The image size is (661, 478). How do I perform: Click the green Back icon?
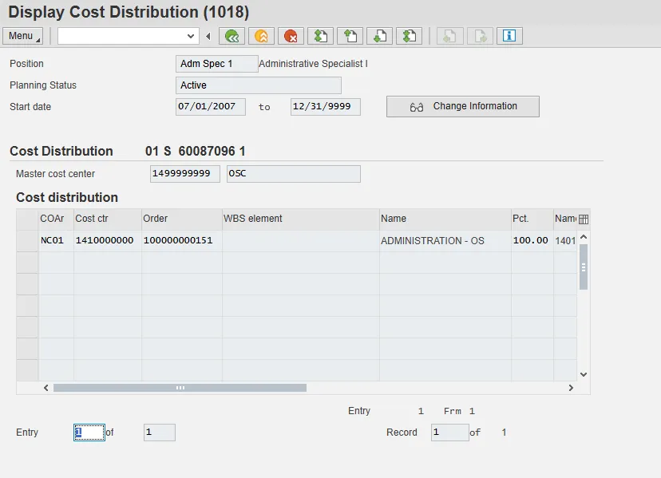click(x=232, y=36)
